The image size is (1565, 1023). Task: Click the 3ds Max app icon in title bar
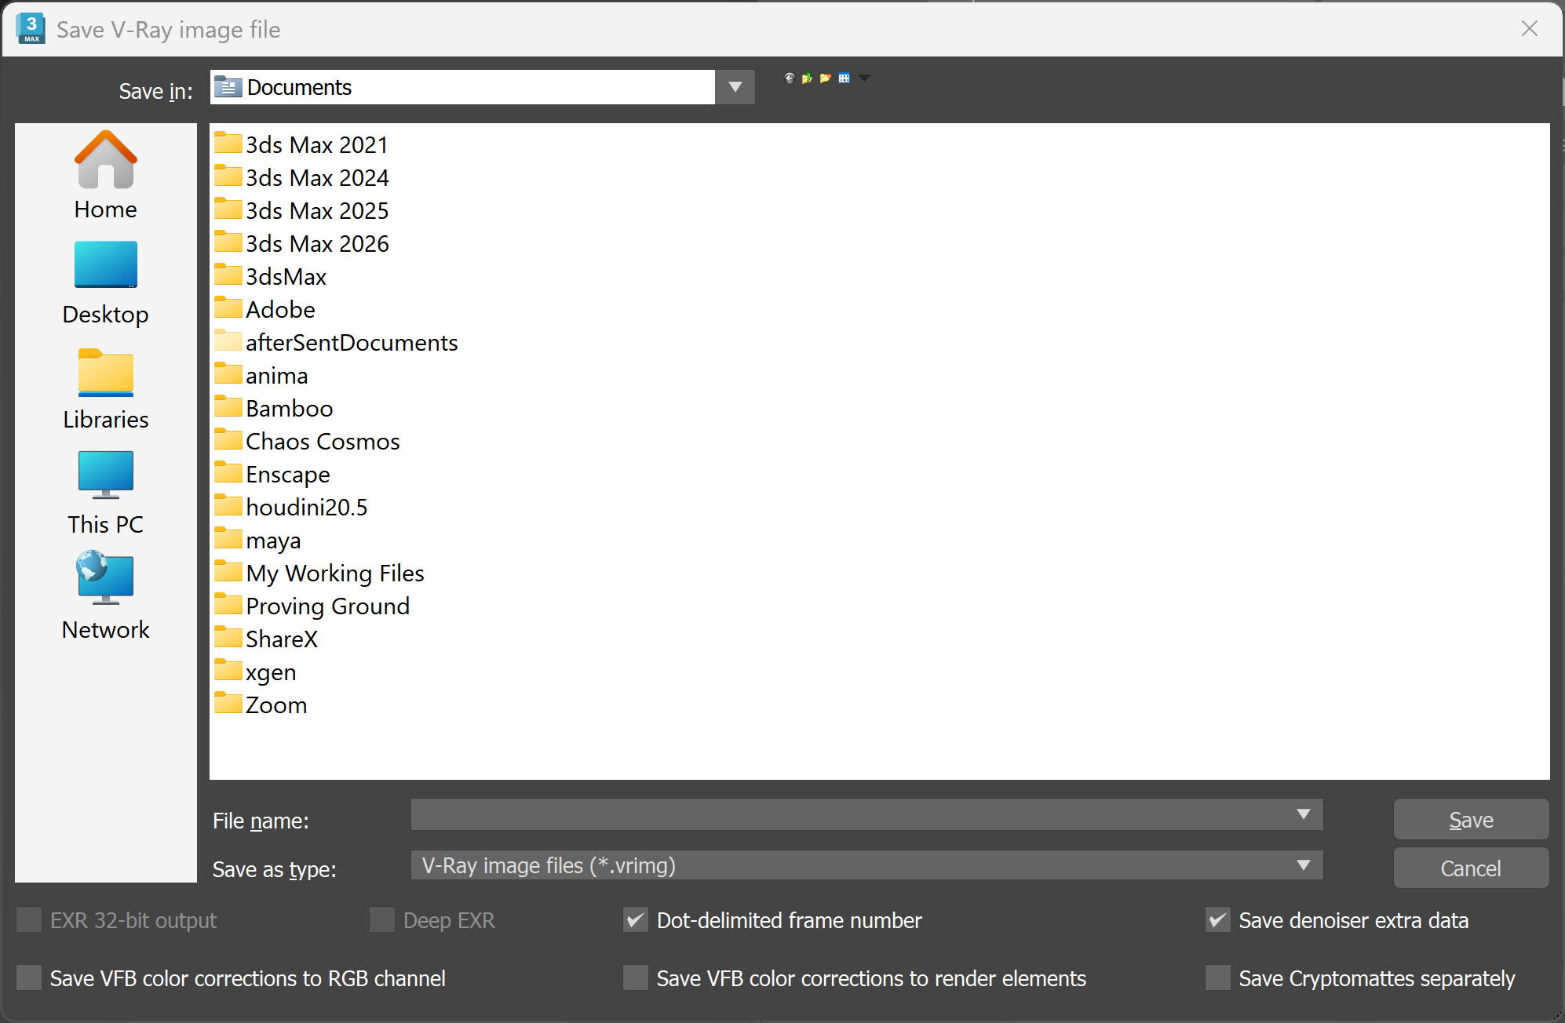coord(31,29)
